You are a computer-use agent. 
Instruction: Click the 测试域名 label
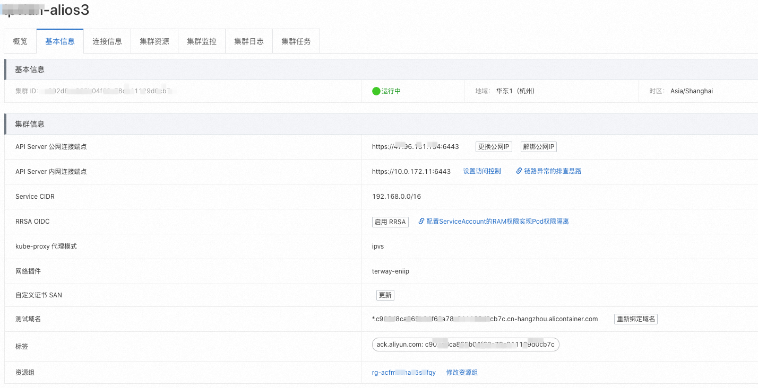(x=28, y=319)
